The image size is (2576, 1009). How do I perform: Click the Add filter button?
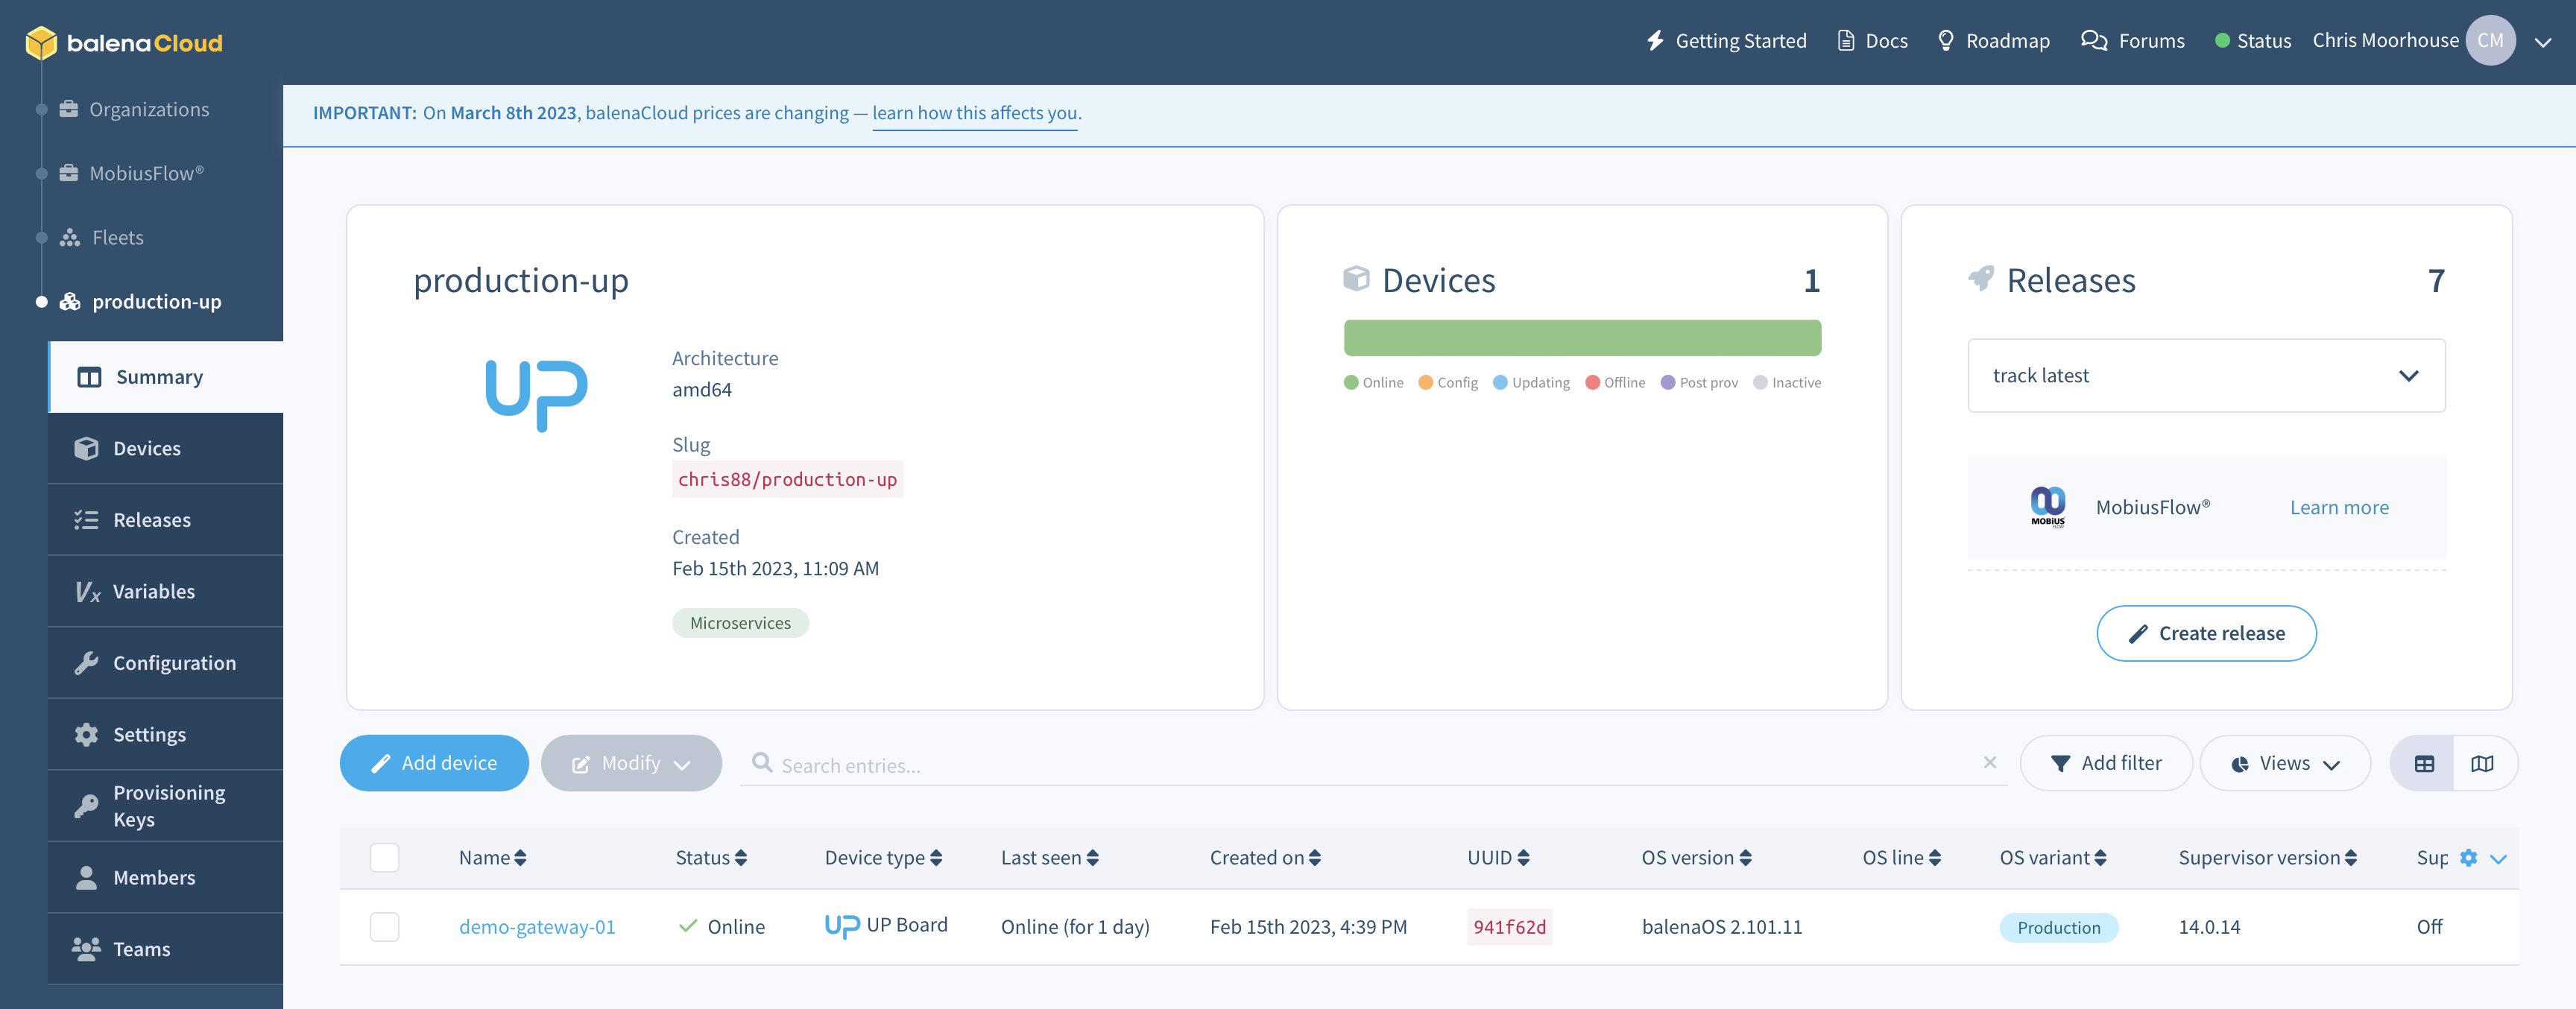pos(2106,763)
